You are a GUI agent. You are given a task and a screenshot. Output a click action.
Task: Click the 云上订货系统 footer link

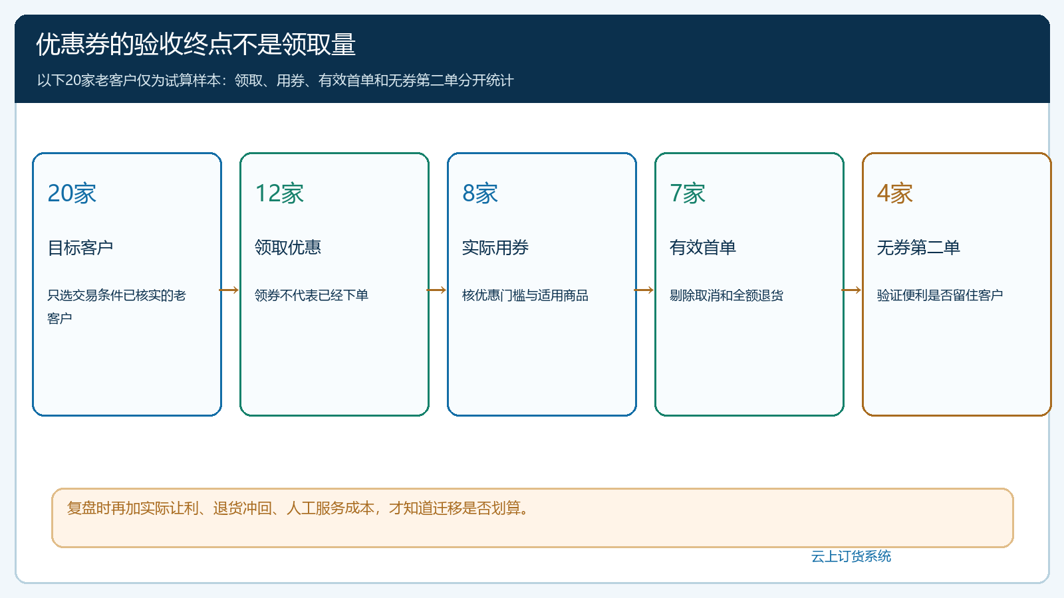pyautogui.click(x=851, y=556)
